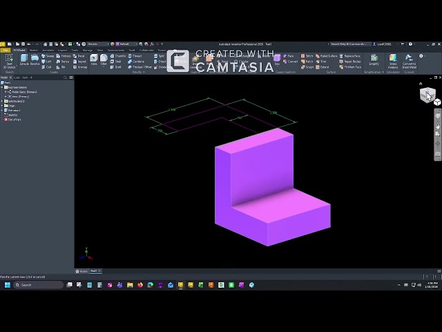Select the Hole tool

tap(94, 60)
